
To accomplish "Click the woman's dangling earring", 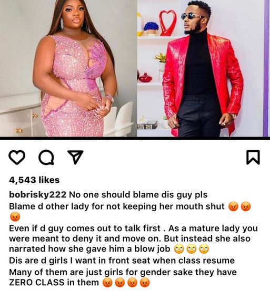I will pyautogui.click(x=62, y=24).
